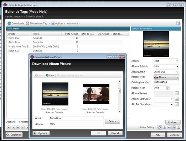The width and height of the screenshot is (186, 141).
Task: Click the Explore... button
Action: click(173, 122)
